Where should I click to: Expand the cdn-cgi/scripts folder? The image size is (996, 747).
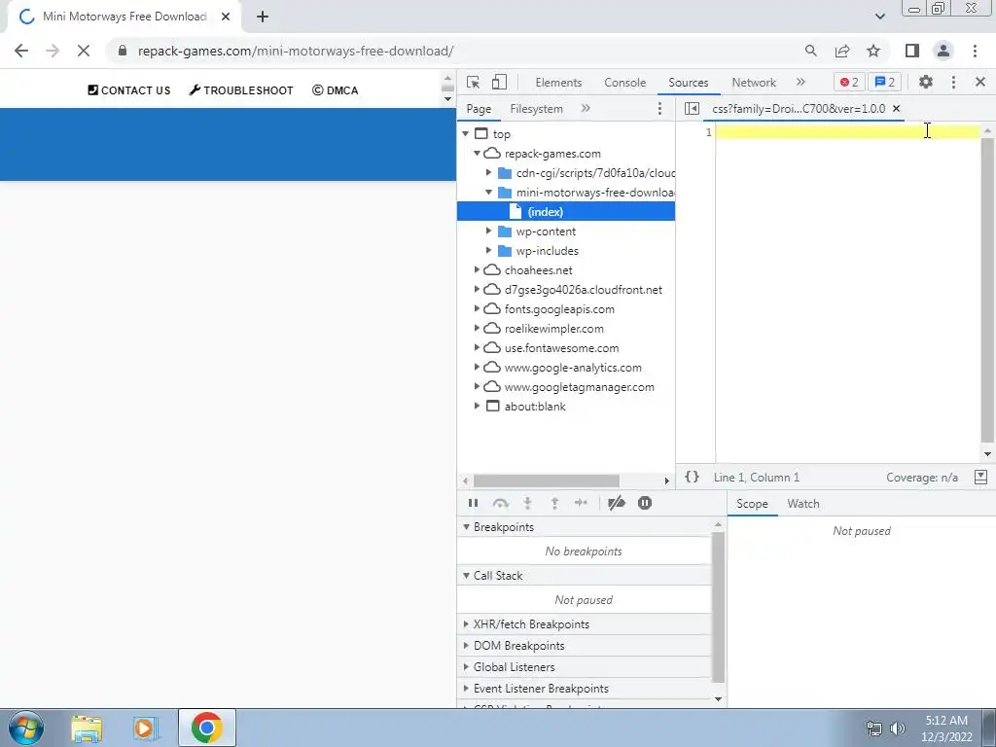coord(488,173)
